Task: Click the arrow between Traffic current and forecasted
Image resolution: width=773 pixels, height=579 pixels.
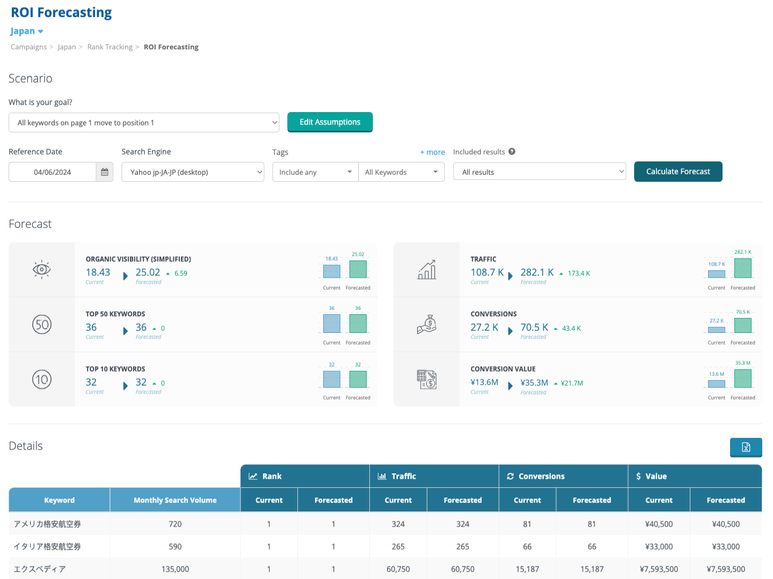Action: [x=511, y=276]
